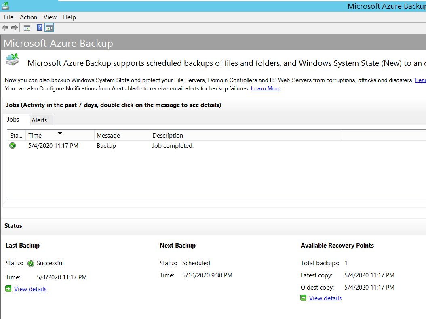Select the 'Job completed.' description cell
This screenshot has height=319, width=426.
click(x=173, y=146)
